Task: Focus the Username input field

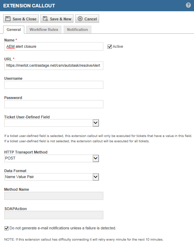Action: point(54,85)
